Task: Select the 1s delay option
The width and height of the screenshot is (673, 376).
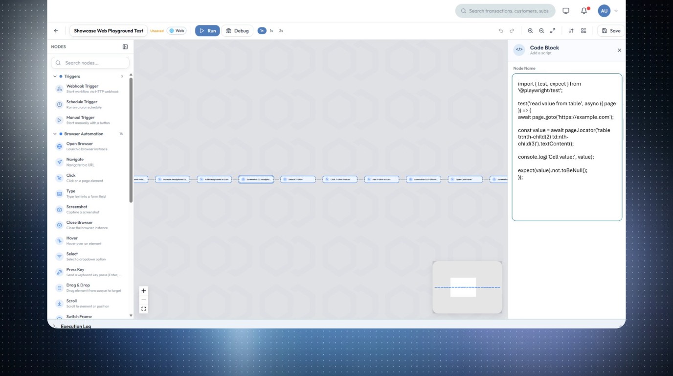Action: coord(271,30)
